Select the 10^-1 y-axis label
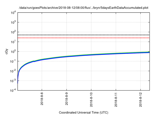Image resolution: width=165 pixels, height=115 pixels. tap(13, 61)
